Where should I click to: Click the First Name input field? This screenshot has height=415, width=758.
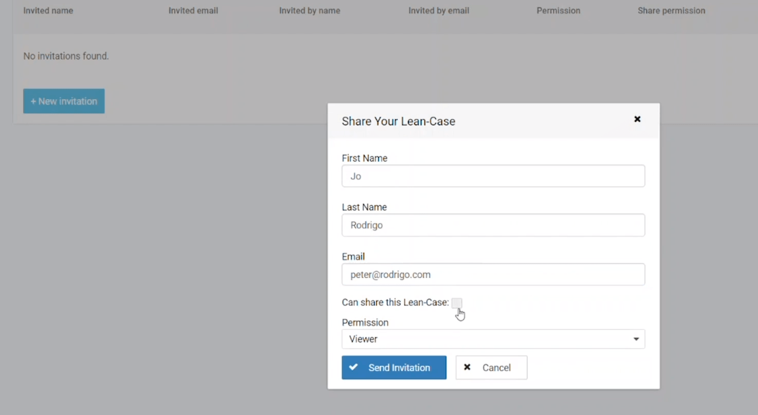pyautogui.click(x=493, y=176)
